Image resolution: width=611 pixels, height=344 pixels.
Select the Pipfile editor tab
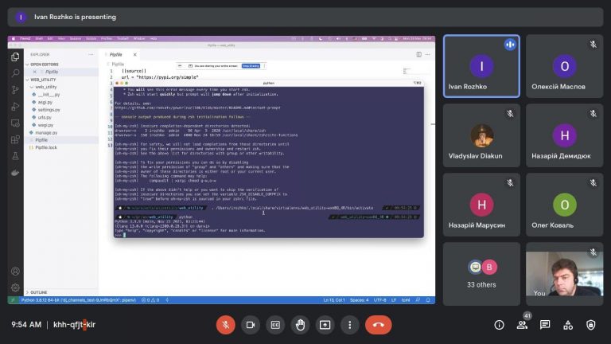pyautogui.click(x=117, y=54)
